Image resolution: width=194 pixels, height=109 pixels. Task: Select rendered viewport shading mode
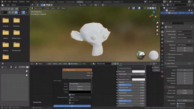tap(156, 8)
